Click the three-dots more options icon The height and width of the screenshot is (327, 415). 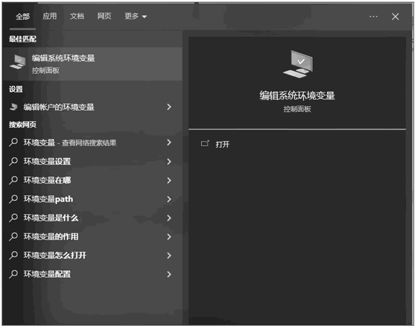coord(373,17)
